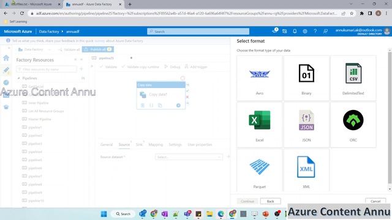Open the Windows Start menu

click(x=104, y=214)
